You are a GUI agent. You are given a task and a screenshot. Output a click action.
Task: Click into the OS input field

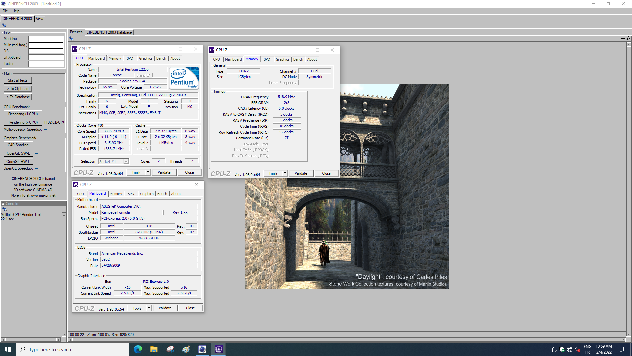click(46, 51)
